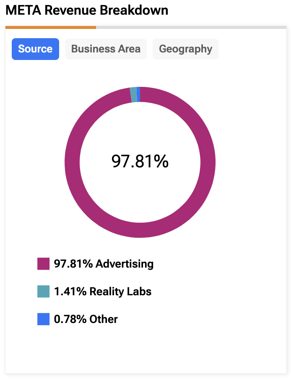Open the Geography tab
Viewport: 291px width, 380px height.
pos(185,49)
